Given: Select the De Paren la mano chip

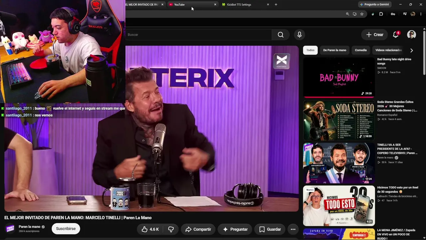Looking at the screenshot, I should [334, 50].
